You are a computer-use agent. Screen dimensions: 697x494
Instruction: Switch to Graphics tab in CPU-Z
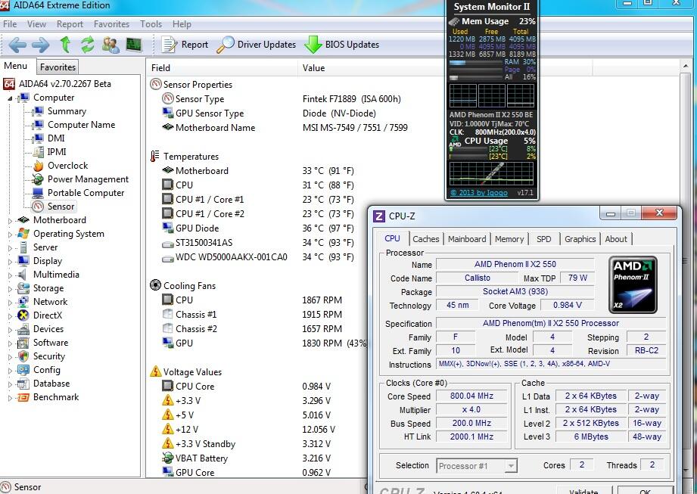(580, 239)
